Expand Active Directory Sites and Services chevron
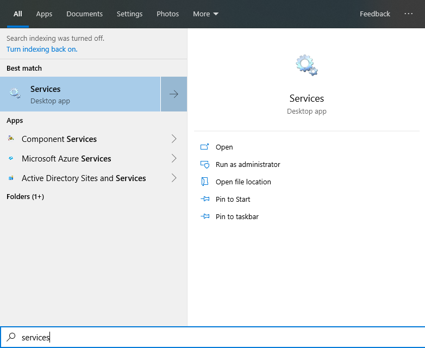 tap(174, 178)
